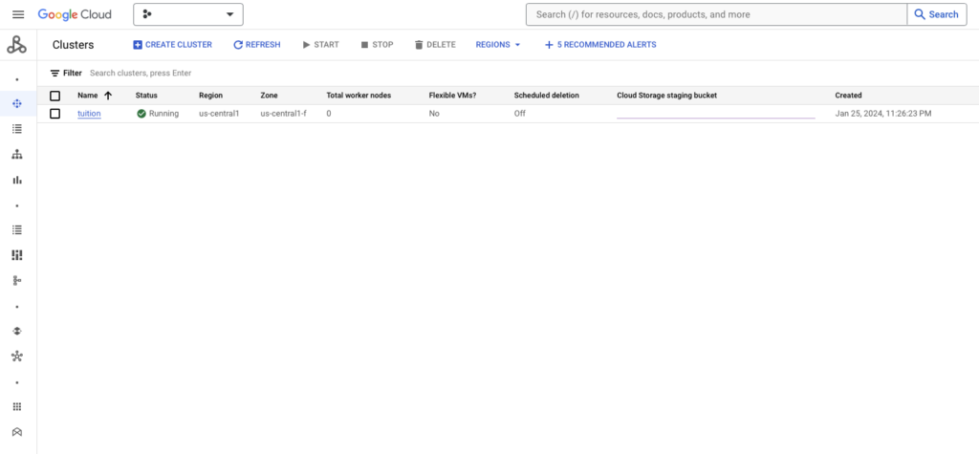Expand the Regions dropdown

pos(497,45)
